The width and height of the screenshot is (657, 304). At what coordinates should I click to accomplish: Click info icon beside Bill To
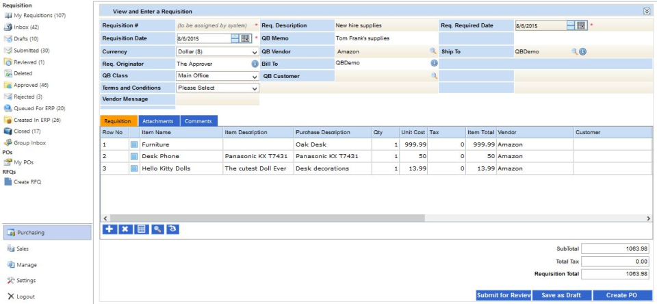click(x=434, y=63)
